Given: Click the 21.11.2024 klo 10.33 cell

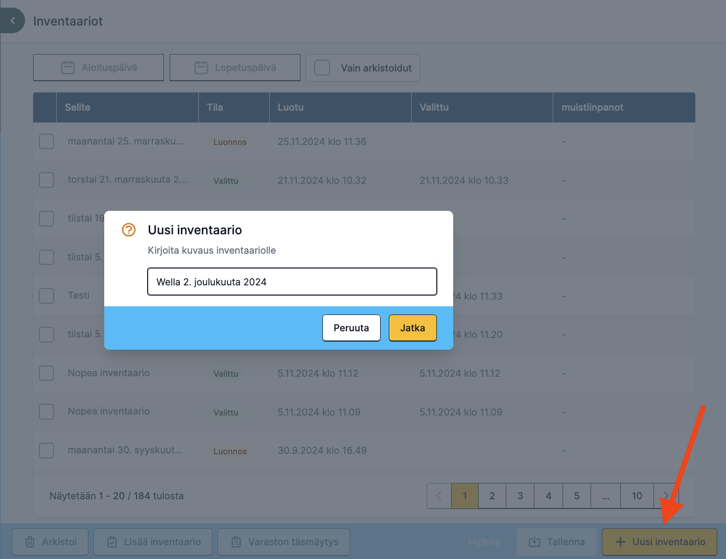Looking at the screenshot, I should pos(464,180).
